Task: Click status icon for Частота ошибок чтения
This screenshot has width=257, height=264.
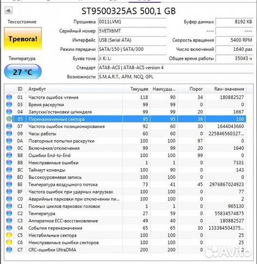Action: pos(9,97)
